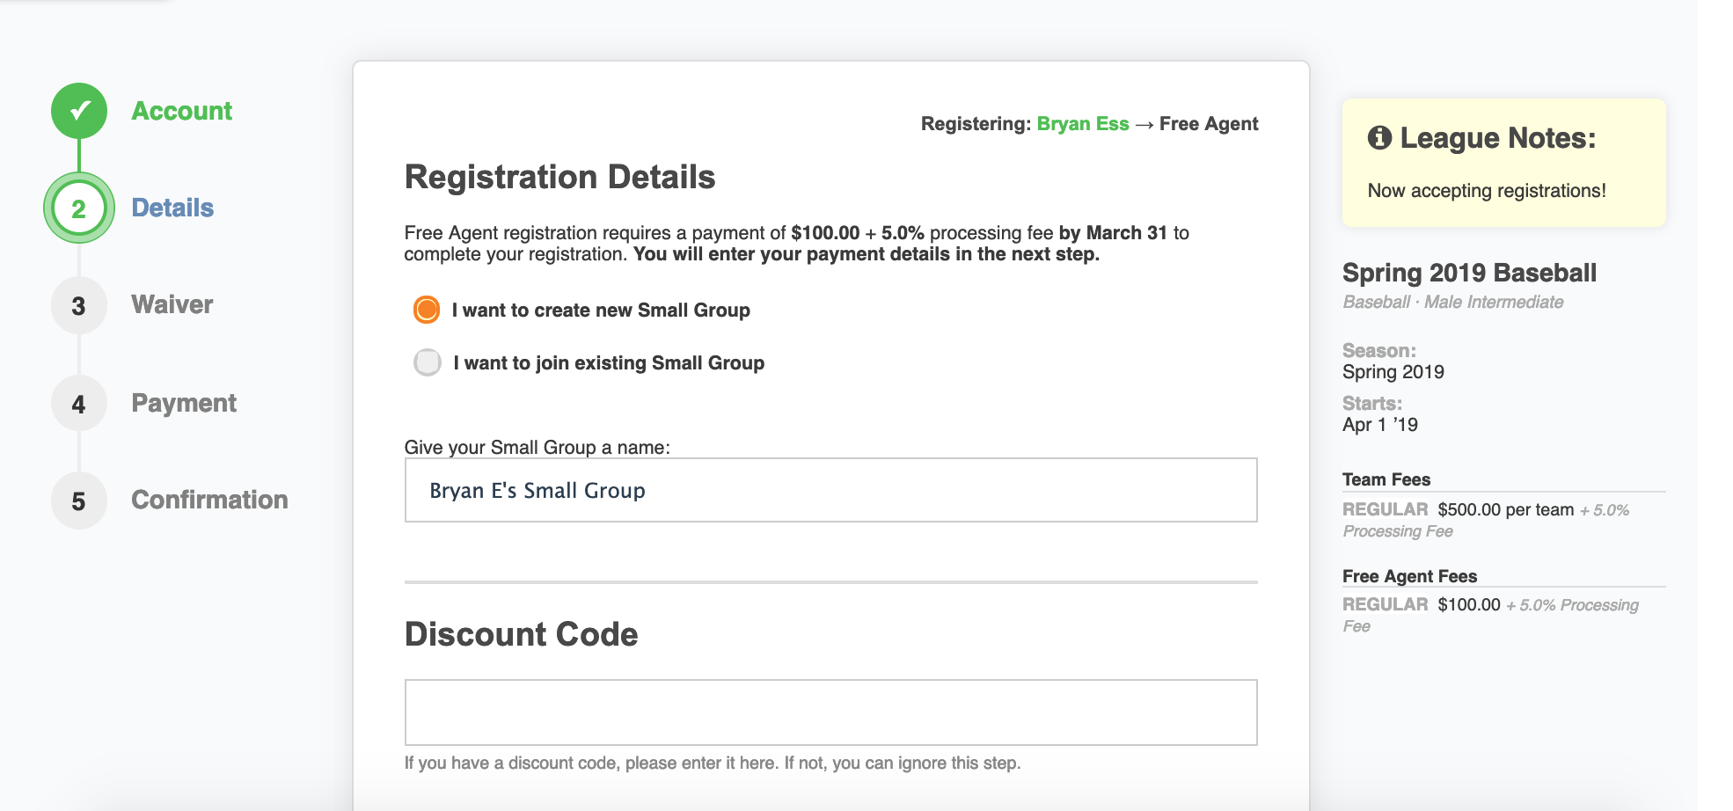Click the 'Apr 1 '19' start date
Viewport: 1733px width, 811px height.
1380,425
